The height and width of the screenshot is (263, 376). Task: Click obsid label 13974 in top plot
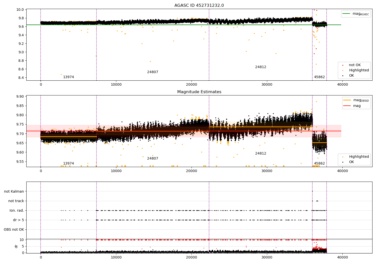68,77
